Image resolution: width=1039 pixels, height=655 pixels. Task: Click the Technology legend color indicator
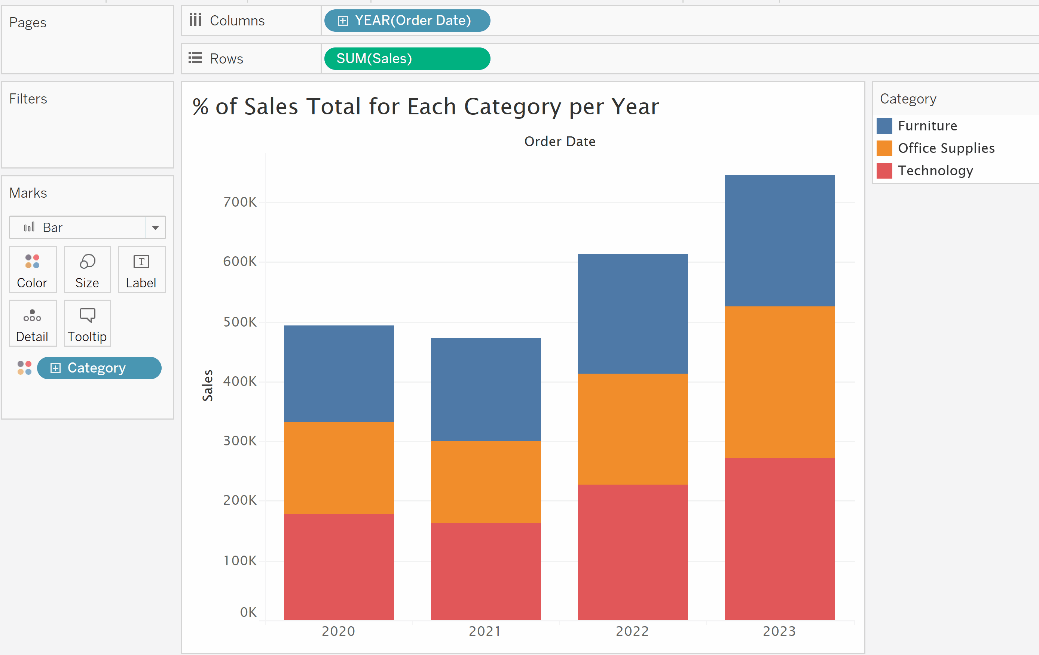click(x=886, y=169)
